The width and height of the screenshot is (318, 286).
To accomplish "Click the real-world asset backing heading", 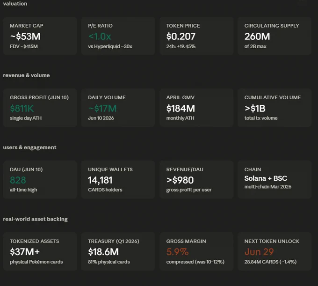I will click(35, 219).
